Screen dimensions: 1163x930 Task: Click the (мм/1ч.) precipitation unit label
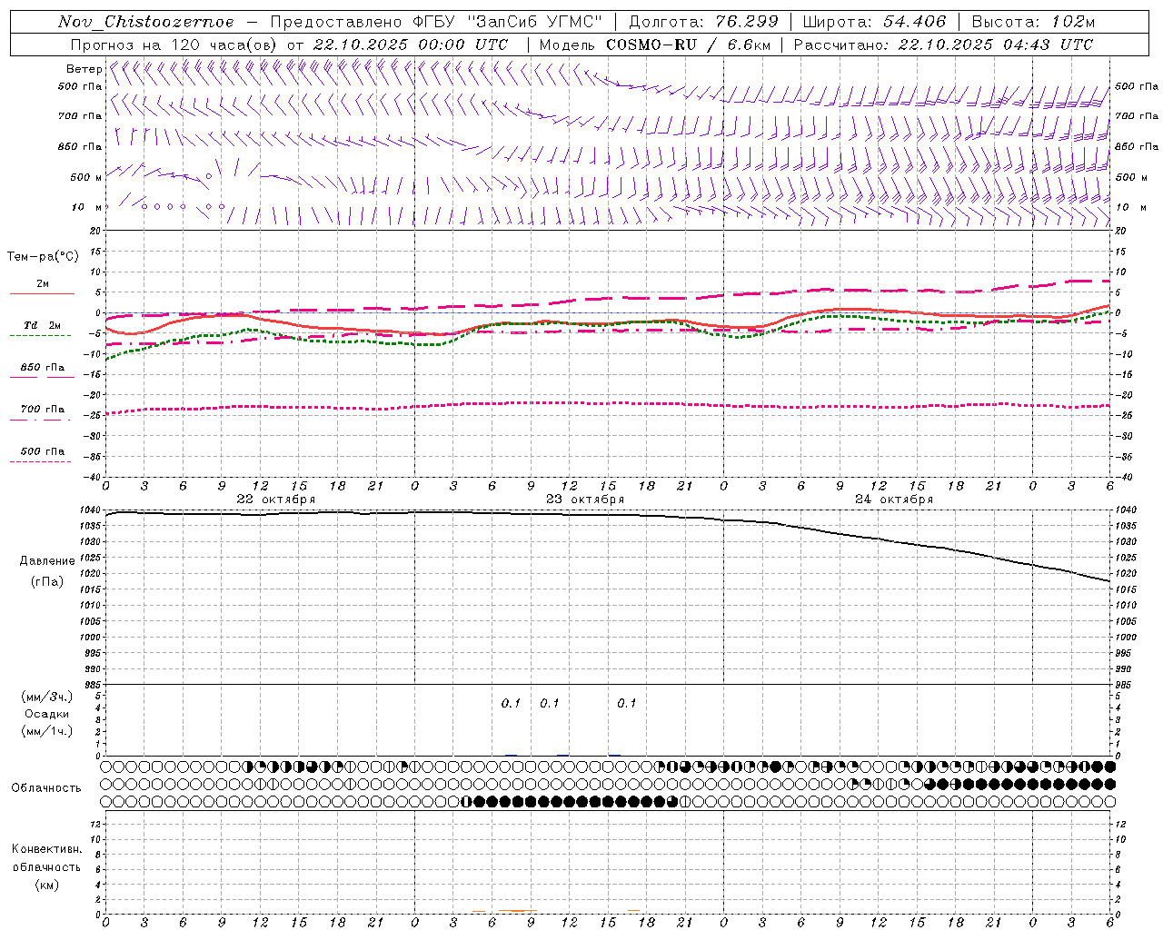[47, 732]
